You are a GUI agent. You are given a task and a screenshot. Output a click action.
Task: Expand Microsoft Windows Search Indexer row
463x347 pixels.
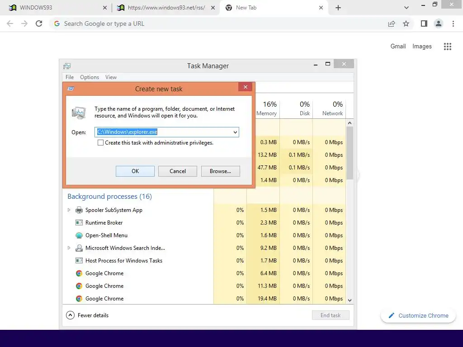coord(69,248)
